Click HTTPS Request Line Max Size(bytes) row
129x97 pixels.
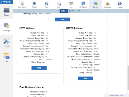83,49
